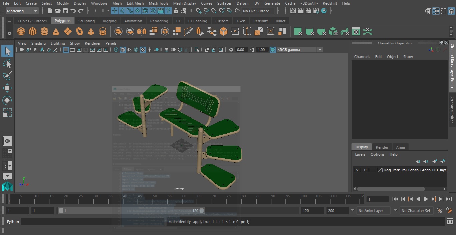Open viewport Shading panel menu

(38, 43)
